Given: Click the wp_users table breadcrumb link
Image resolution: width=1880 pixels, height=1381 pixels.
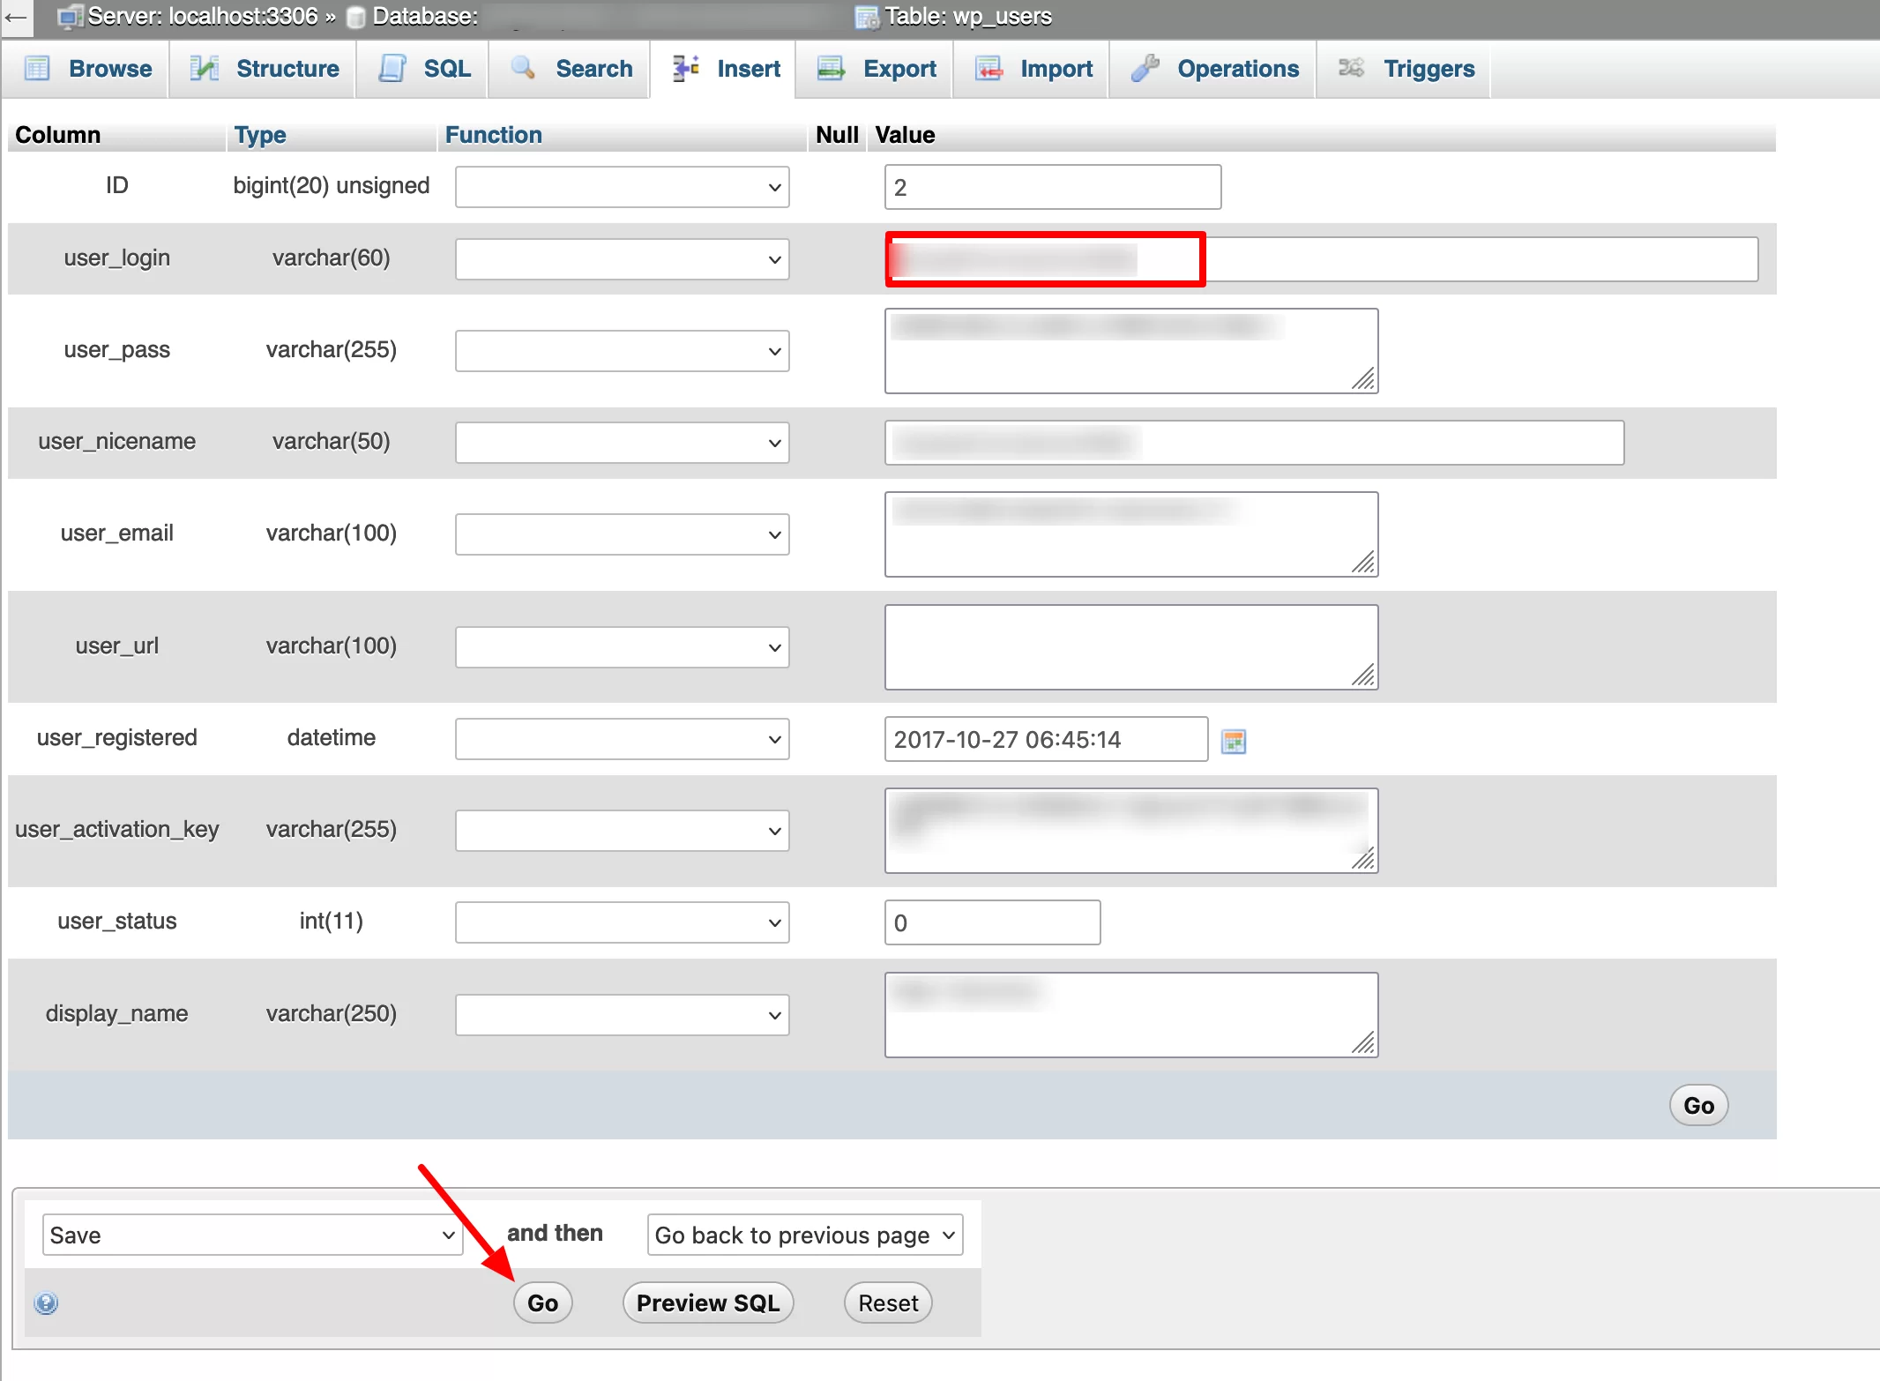Looking at the screenshot, I should point(968,17).
